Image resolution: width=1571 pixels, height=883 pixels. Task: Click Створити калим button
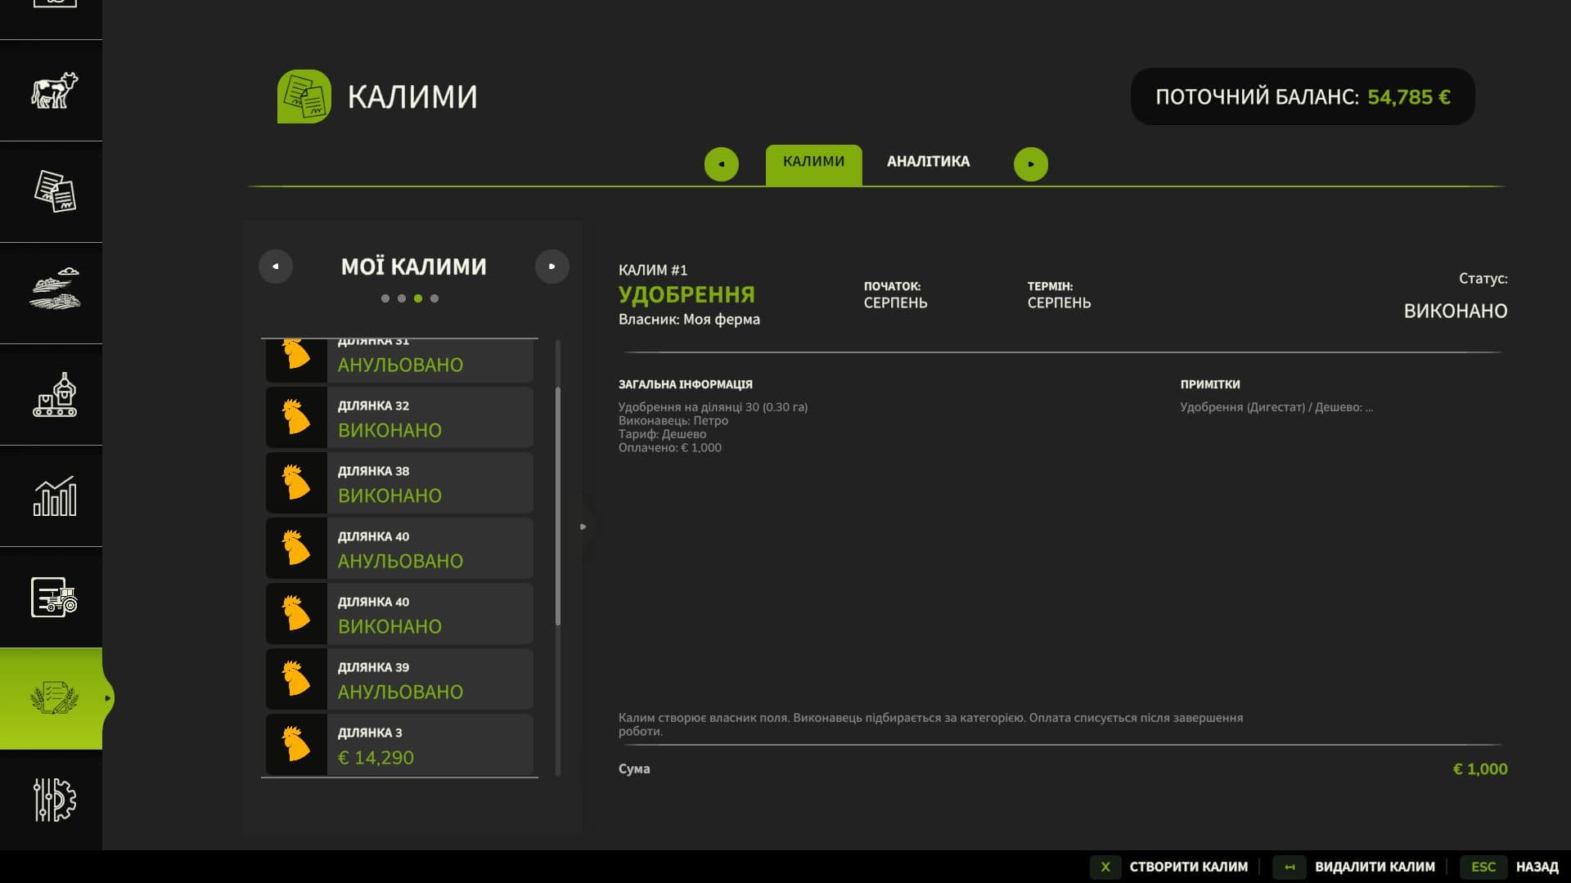(1188, 867)
